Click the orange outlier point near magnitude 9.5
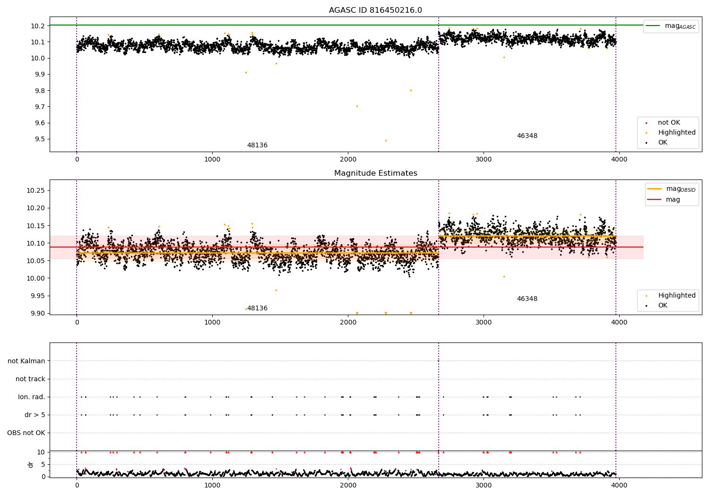The image size is (709, 496). [x=386, y=140]
